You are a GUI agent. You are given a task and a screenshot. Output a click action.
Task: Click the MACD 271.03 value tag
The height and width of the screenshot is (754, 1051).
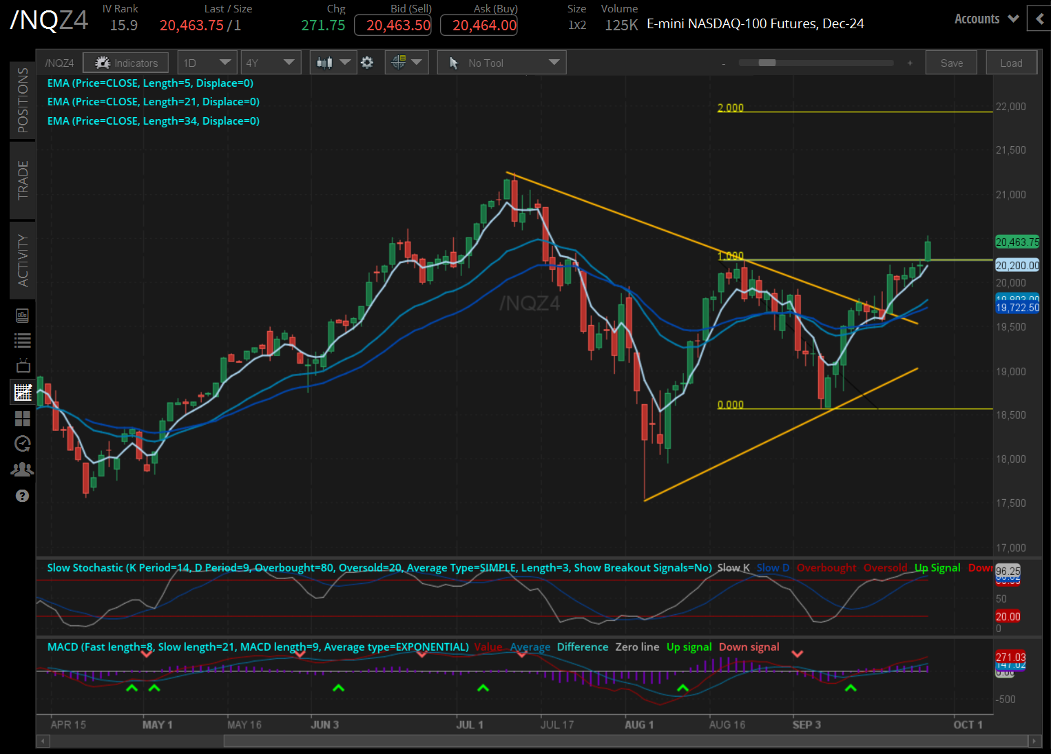click(1010, 657)
